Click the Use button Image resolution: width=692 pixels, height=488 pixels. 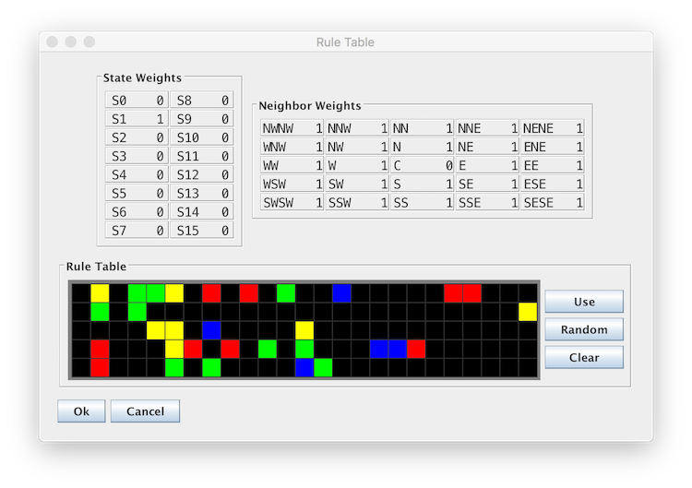[x=584, y=302]
